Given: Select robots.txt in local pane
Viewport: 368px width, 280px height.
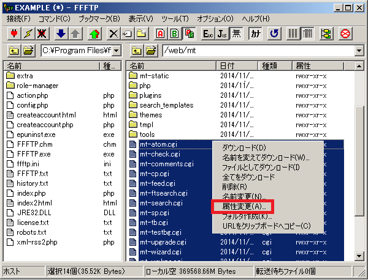Looking at the screenshot, I should 31,232.
